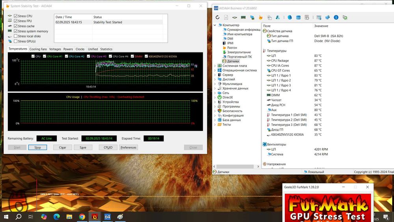Click the Save button
Viewport: 394px width, 222px height.
pyautogui.click(x=83, y=147)
